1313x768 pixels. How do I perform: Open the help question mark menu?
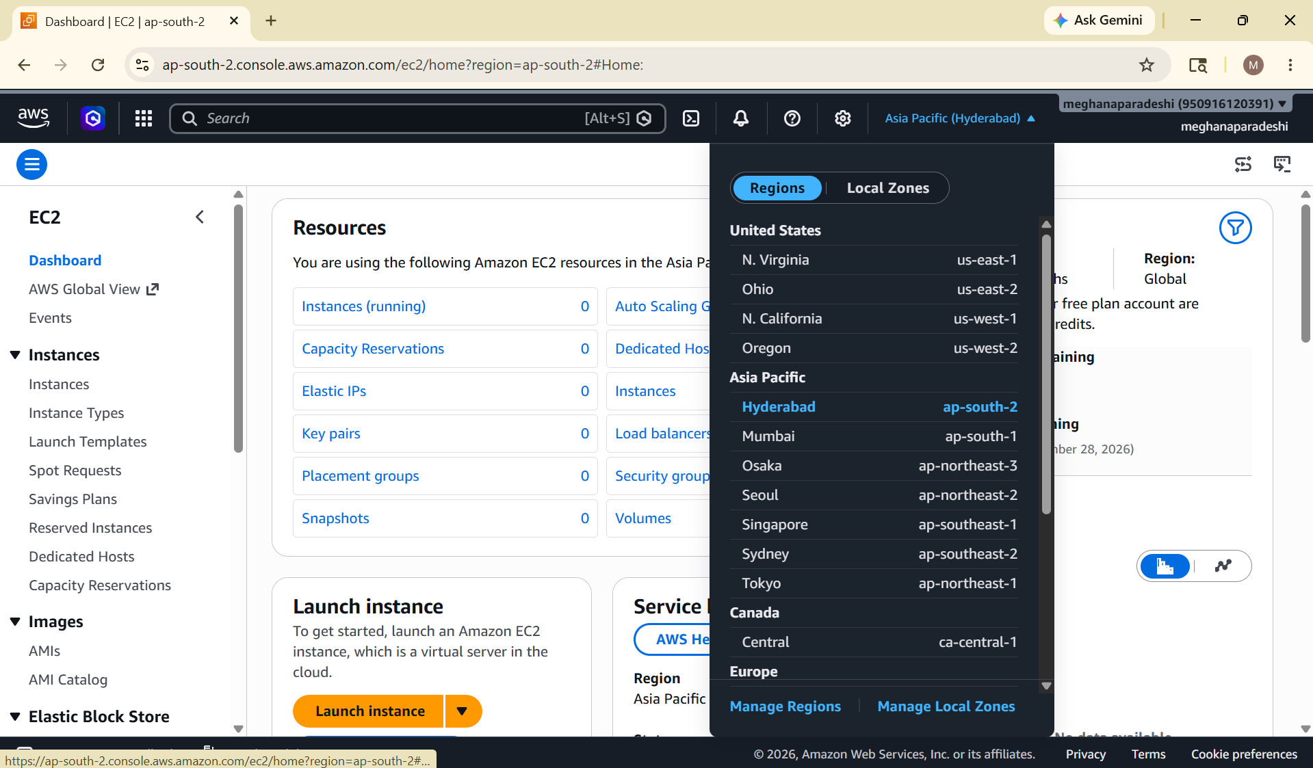tap(792, 118)
